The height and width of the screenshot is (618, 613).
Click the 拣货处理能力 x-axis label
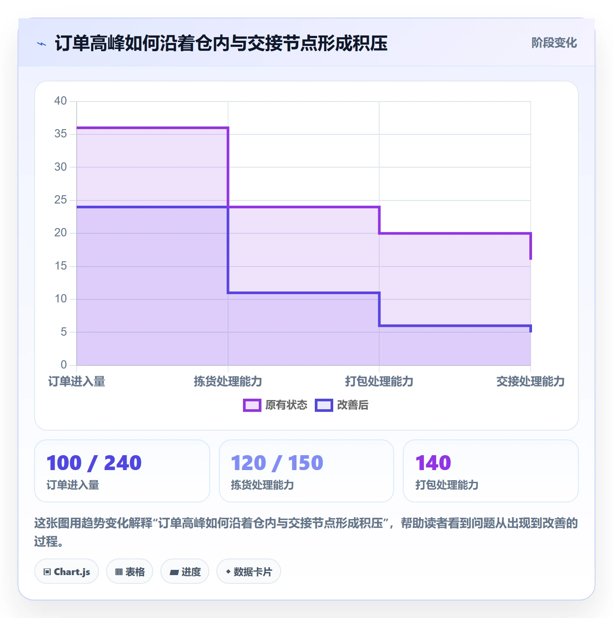[228, 382]
